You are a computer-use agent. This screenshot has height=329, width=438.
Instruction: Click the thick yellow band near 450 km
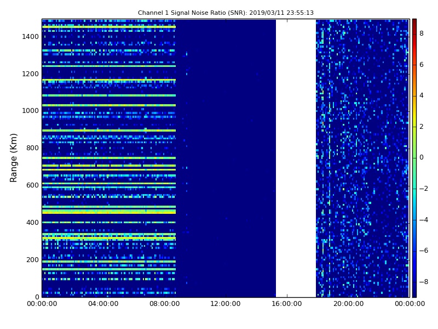tap(109, 212)
